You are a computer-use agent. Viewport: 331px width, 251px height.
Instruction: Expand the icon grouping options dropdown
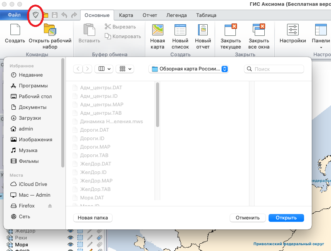[x=126, y=69]
